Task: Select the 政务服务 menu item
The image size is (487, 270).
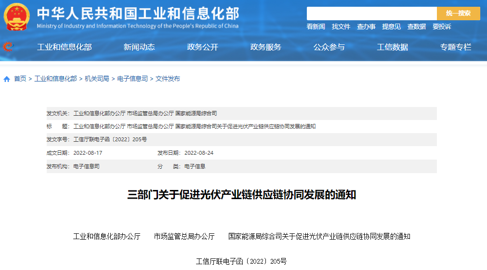Action: point(265,47)
